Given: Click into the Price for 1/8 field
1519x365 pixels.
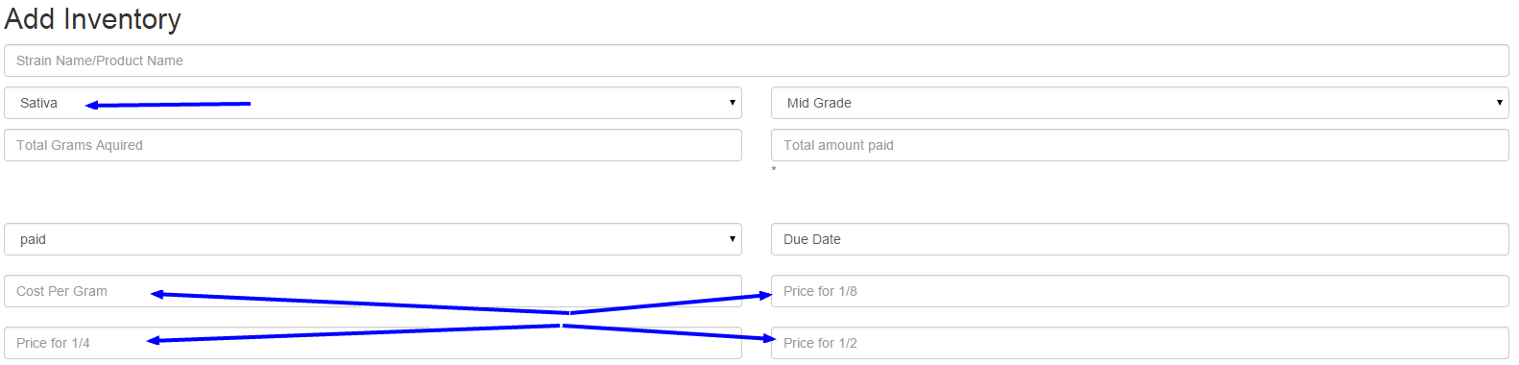Looking at the screenshot, I should [x=1140, y=291].
